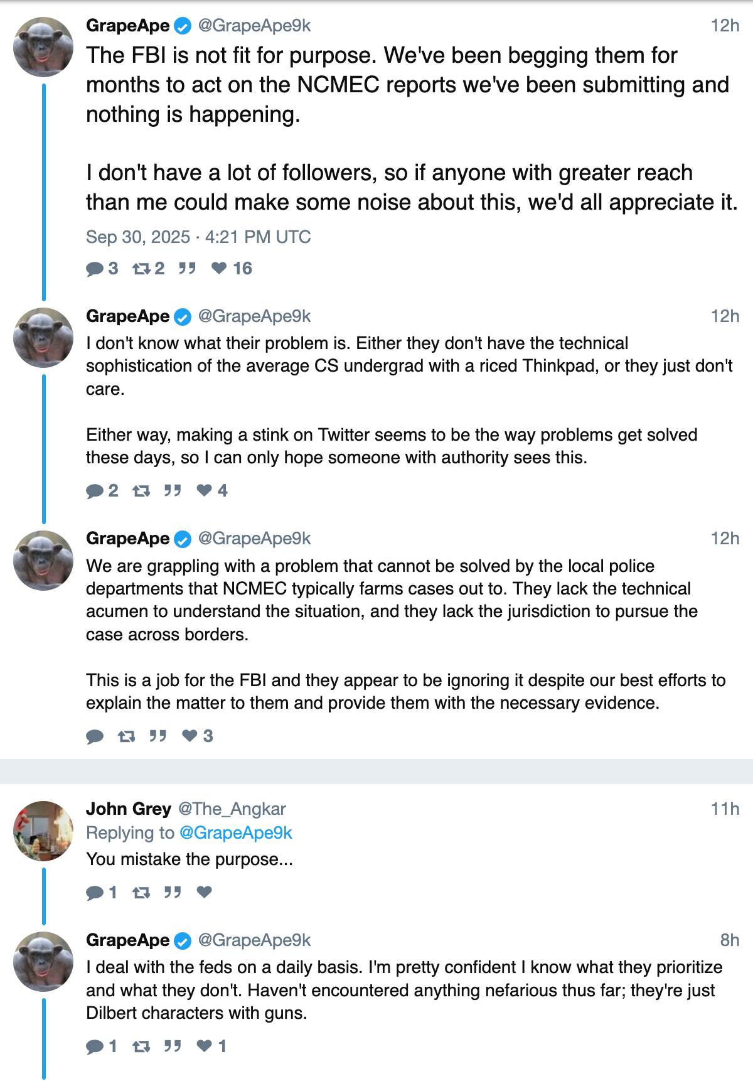Like John Grey's 'mistake the purpose' reply

click(x=205, y=892)
